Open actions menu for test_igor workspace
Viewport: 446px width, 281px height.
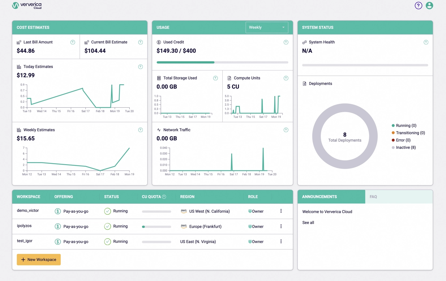click(x=281, y=242)
